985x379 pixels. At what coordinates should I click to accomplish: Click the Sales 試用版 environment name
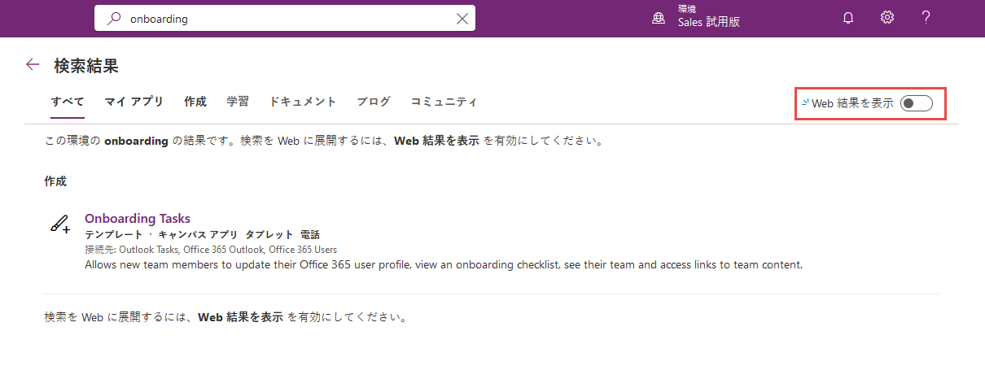point(709,23)
